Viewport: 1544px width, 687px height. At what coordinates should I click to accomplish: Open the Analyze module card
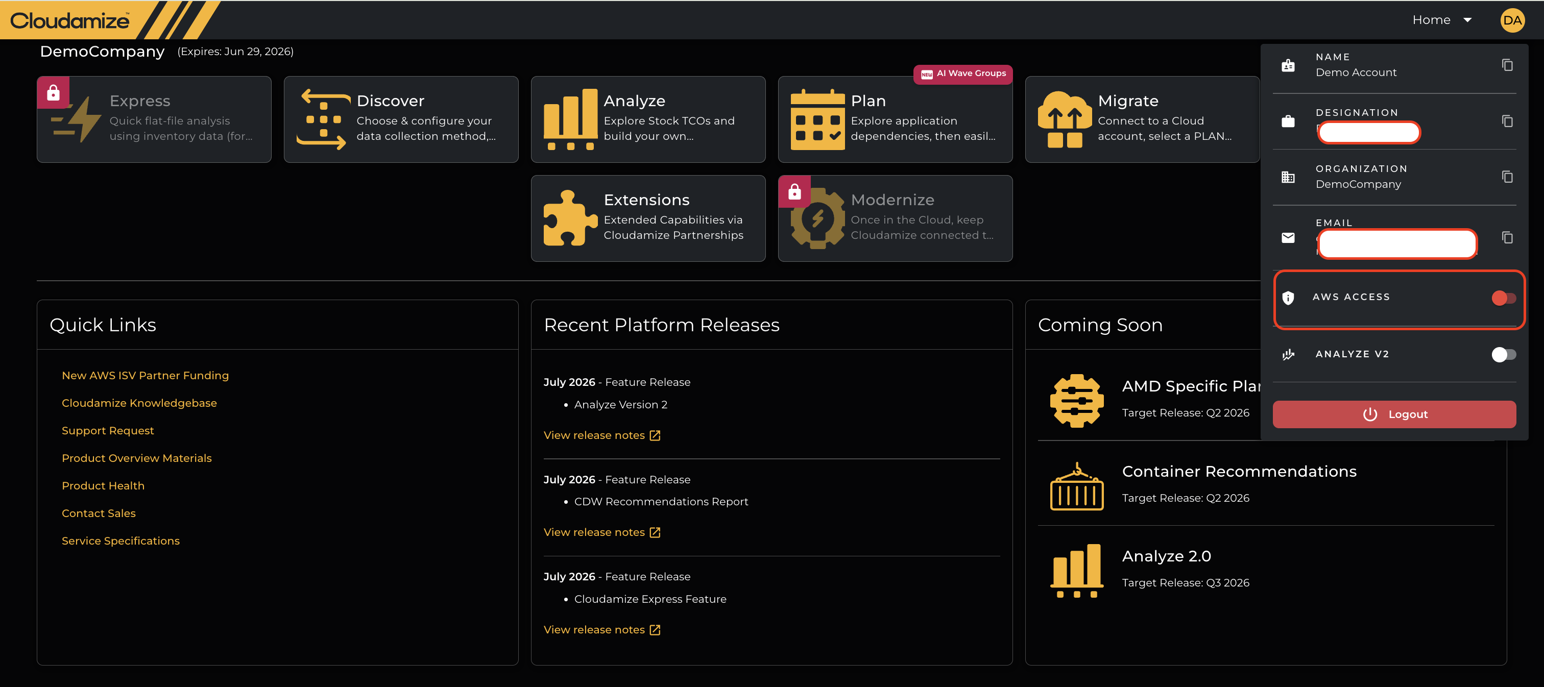click(x=648, y=119)
